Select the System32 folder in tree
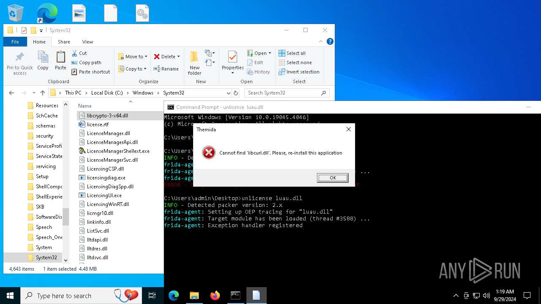Image resolution: width=541 pixels, height=304 pixels. click(46, 258)
